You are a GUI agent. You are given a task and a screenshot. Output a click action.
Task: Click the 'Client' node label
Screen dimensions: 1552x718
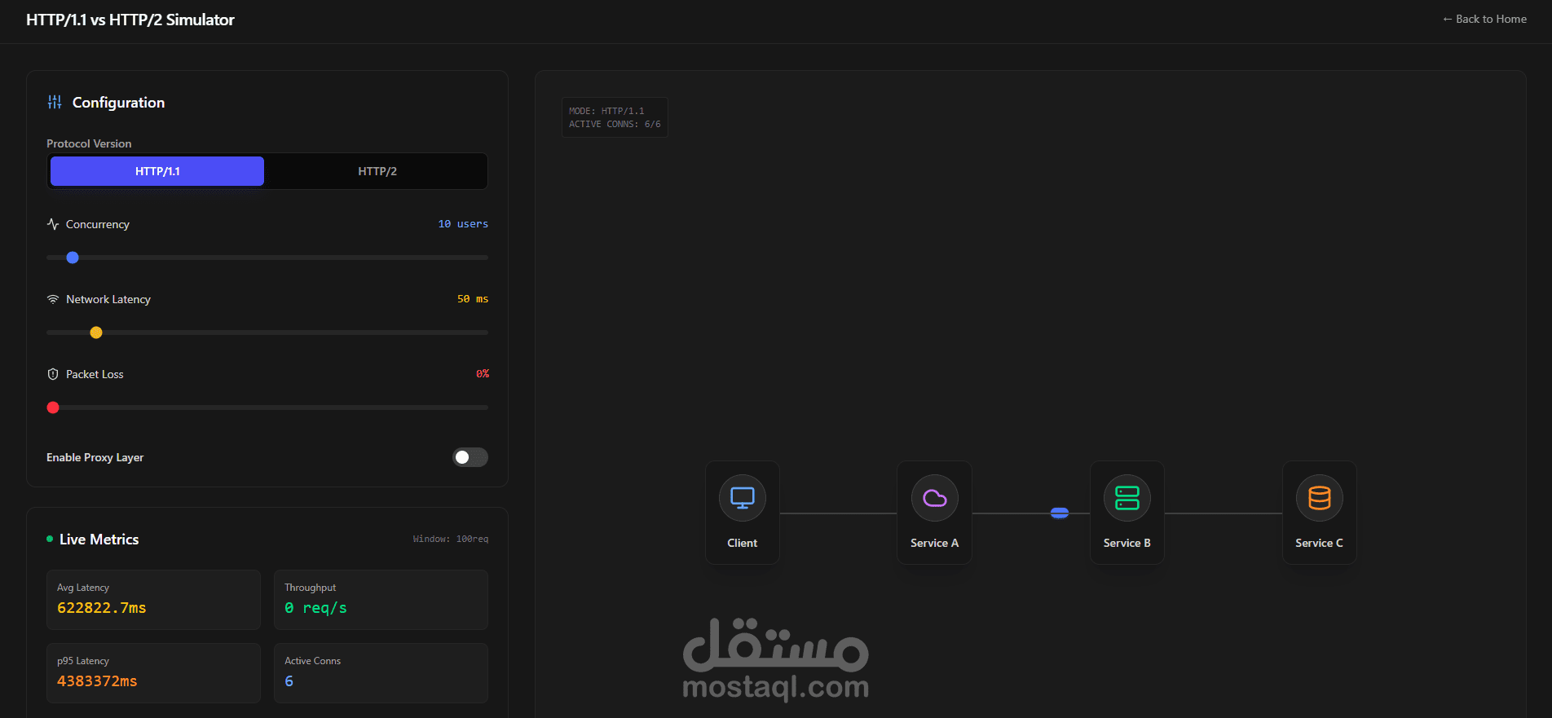pos(743,543)
